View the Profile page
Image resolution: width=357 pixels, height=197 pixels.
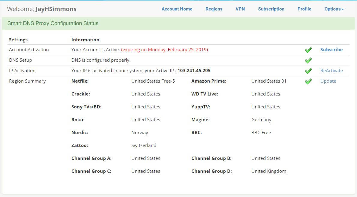pos(304,9)
